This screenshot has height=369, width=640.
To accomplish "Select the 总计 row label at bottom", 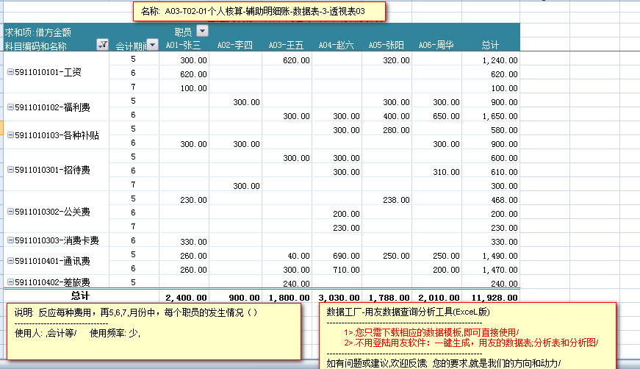I will [79, 296].
